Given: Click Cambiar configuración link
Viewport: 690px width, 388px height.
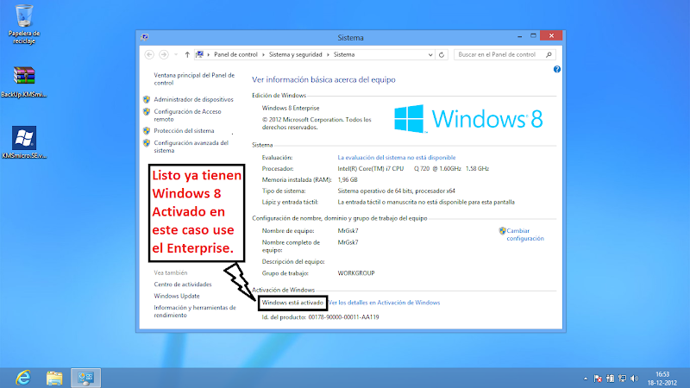Looking at the screenshot, I should pyautogui.click(x=525, y=235).
